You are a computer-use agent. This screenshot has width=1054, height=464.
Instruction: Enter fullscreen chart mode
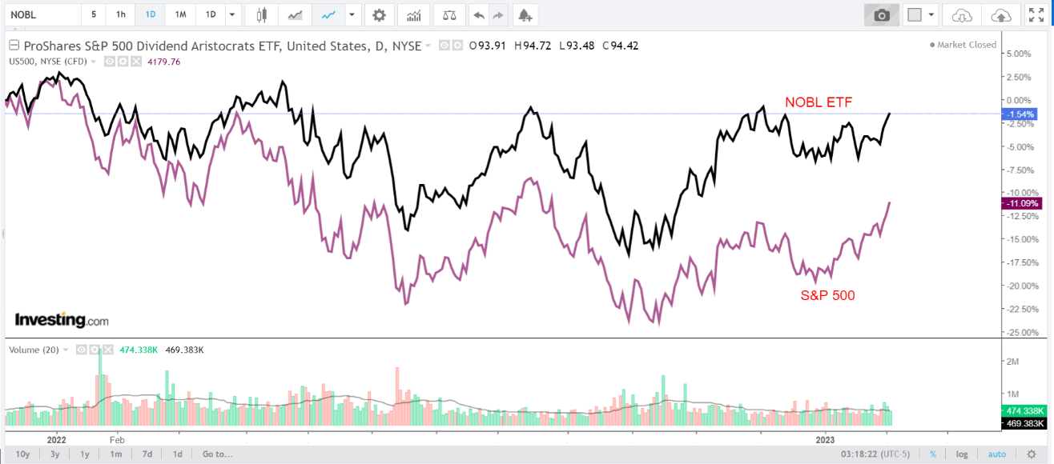(1036, 14)
